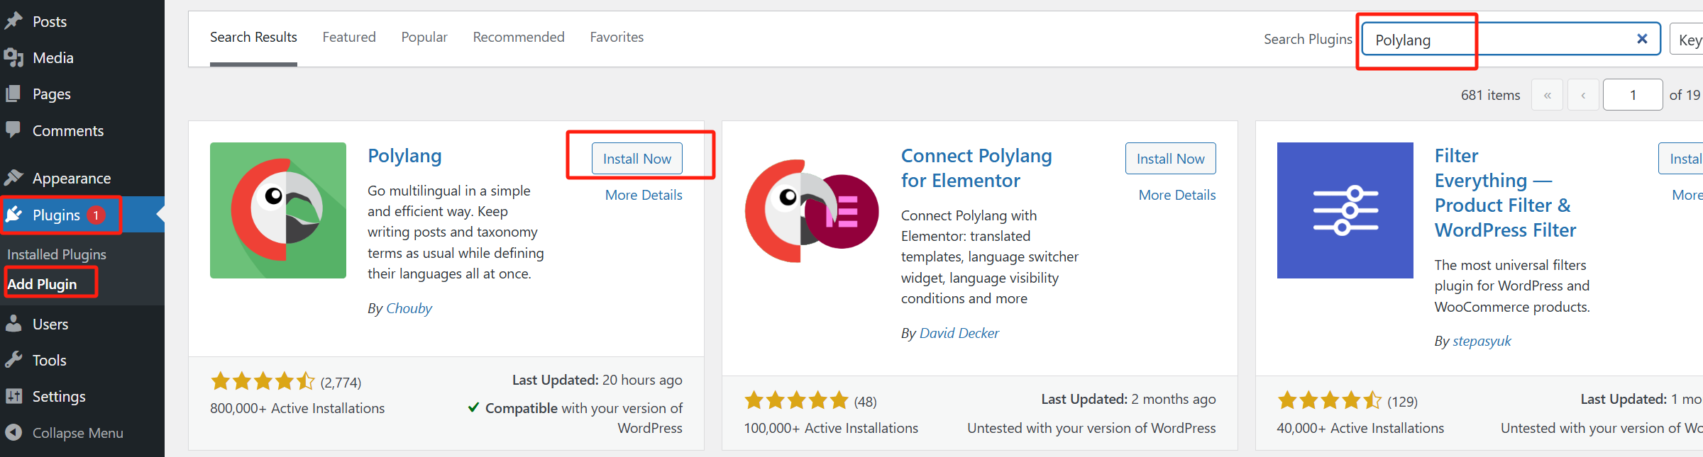1703x457 pixels.
Task: Click the Settings icon in sidebar
Action: point(13,396)
